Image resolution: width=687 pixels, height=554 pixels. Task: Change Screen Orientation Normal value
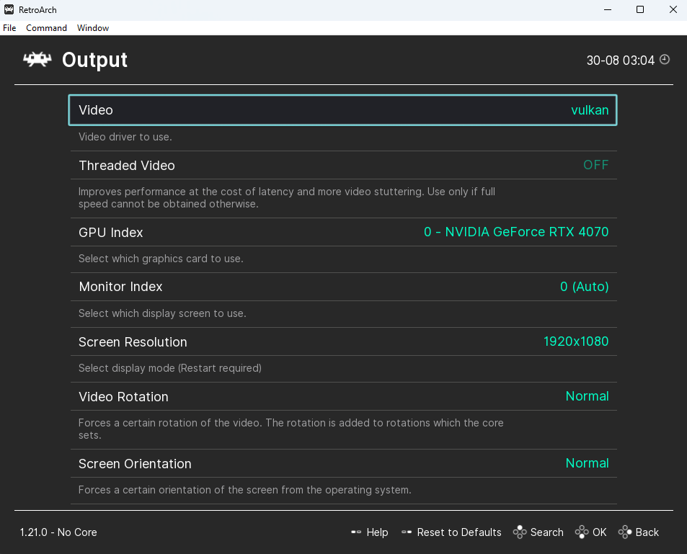tap(587, 463)
